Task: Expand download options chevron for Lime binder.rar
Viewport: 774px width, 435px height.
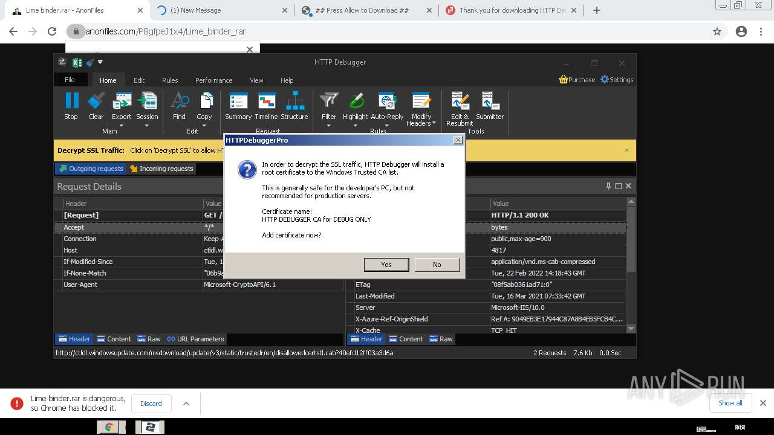Action: [x=186, y=404]
